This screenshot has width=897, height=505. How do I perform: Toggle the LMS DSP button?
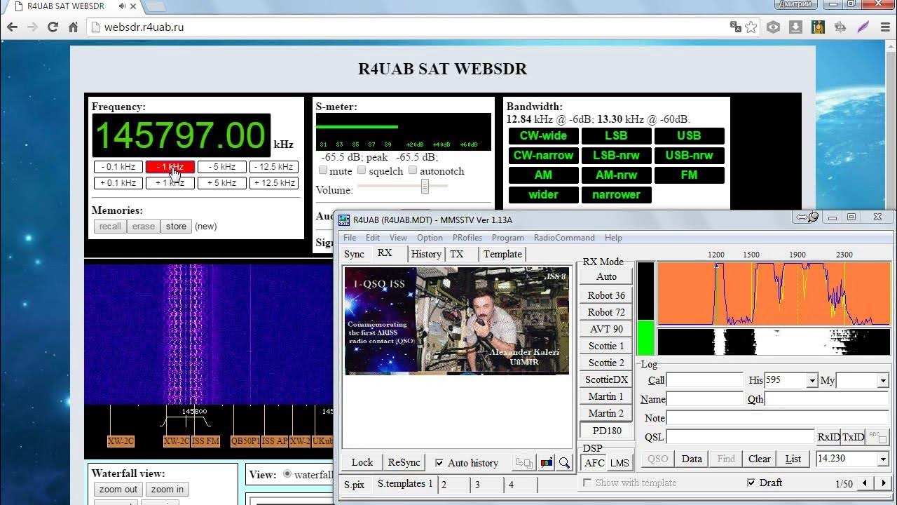[x=619, y=463]
